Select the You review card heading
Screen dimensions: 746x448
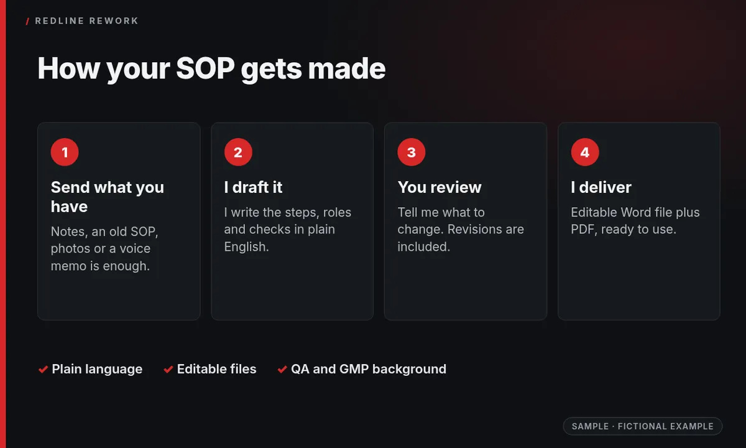(440, 187)
